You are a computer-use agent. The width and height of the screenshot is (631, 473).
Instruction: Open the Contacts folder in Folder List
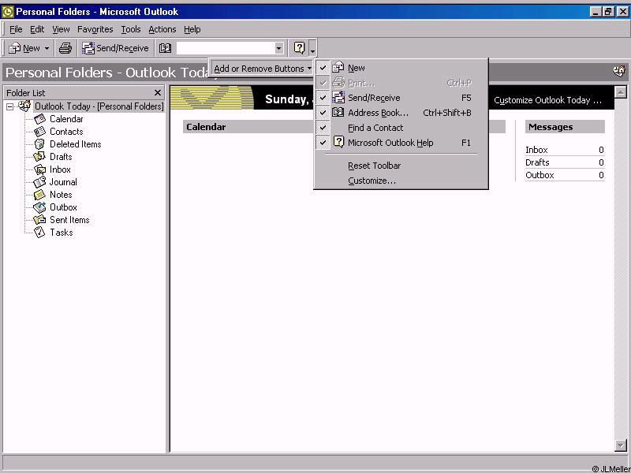tap(65, 132)
